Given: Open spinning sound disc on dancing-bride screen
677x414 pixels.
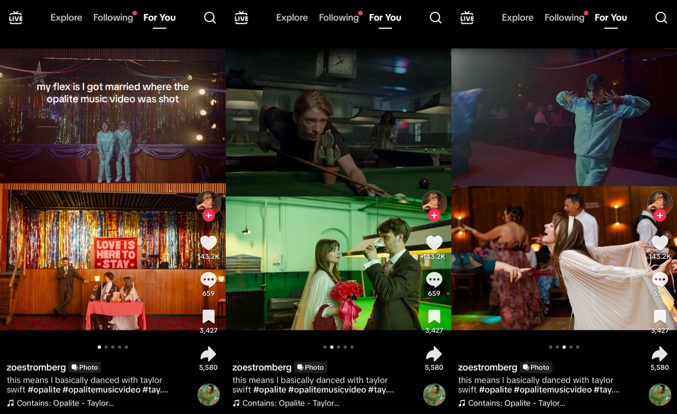Looking at the screenshot, I should [660, 395].
